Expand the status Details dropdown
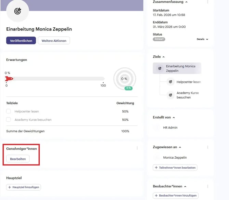The width and height of the screenshot is (229, 200). click(x=202, y=39)
